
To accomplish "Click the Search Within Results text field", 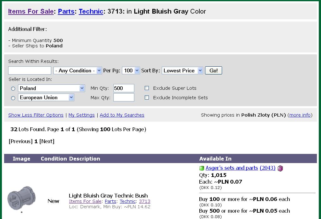I will pos(30,70).
